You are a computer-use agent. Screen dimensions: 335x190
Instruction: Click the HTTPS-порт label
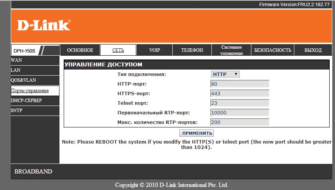click(134, 94)
